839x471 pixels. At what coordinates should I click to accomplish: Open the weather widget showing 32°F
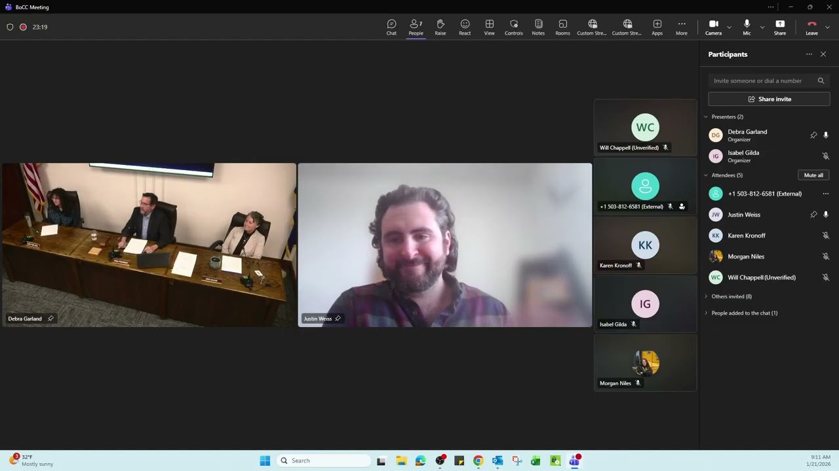coord(31,461)
